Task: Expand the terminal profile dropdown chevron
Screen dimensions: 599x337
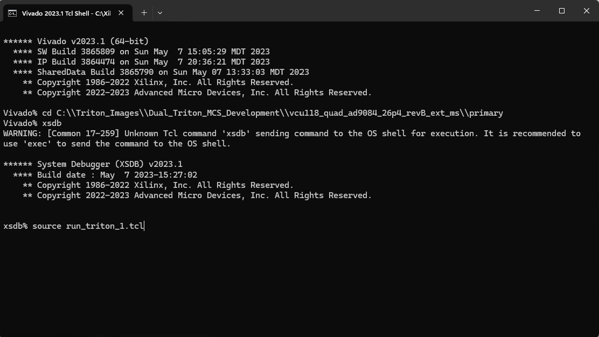Action: tap(160, 13)
